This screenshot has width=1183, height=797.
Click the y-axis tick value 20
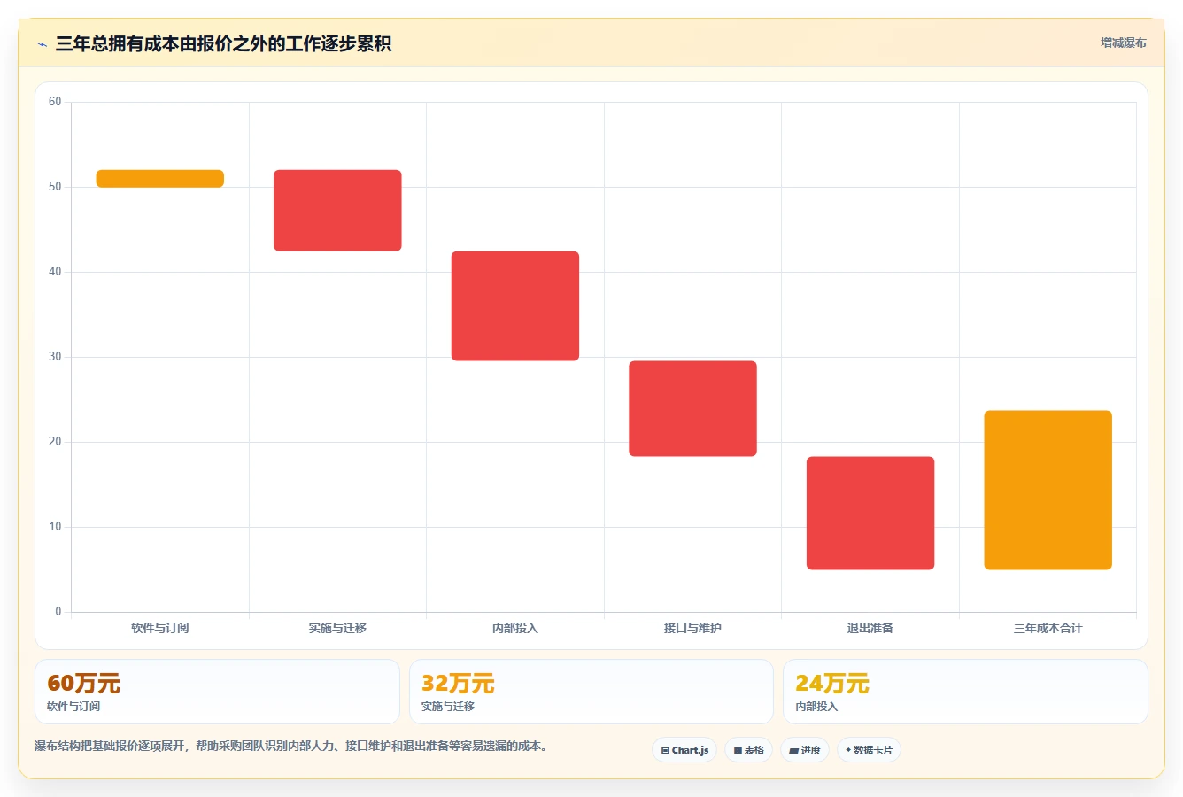coord(55,442)
